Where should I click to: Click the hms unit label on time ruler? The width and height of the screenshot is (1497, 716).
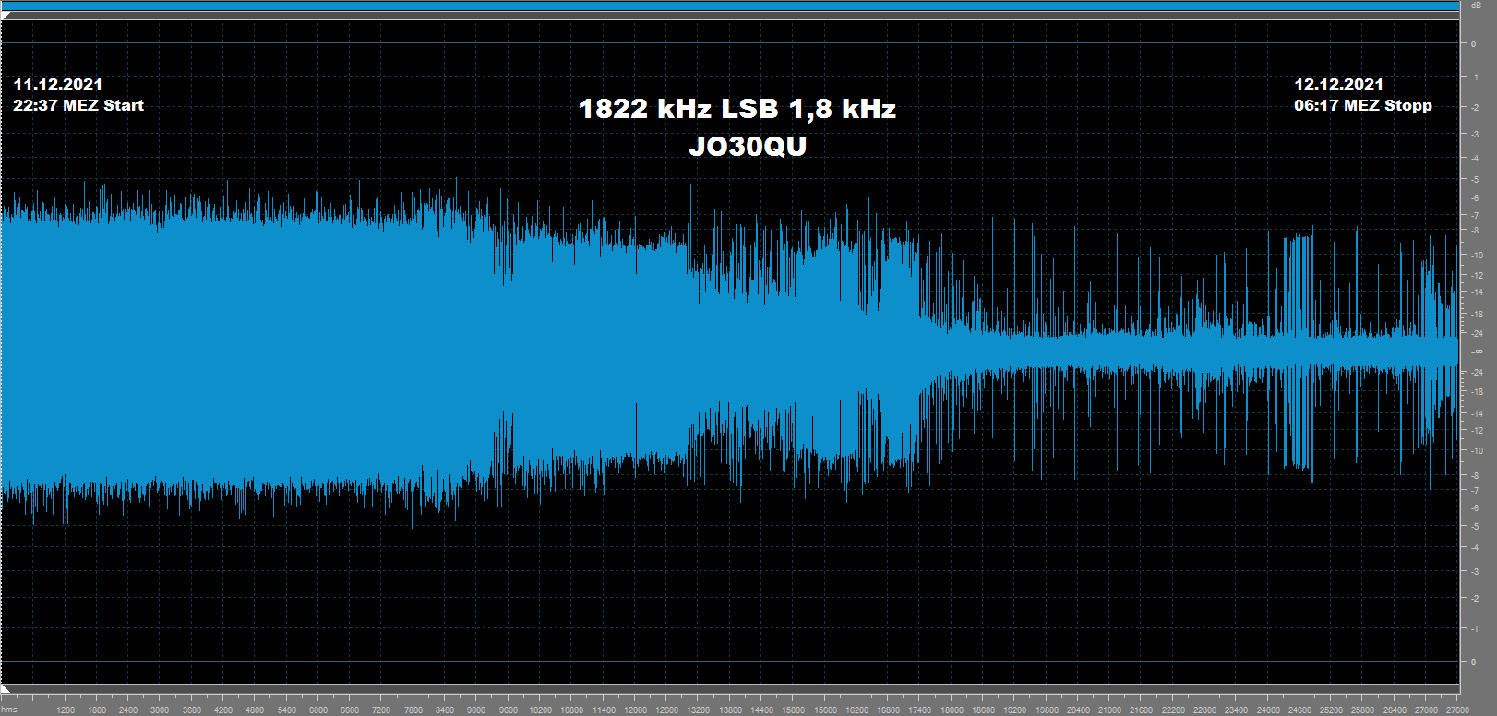tap(9, 710)
